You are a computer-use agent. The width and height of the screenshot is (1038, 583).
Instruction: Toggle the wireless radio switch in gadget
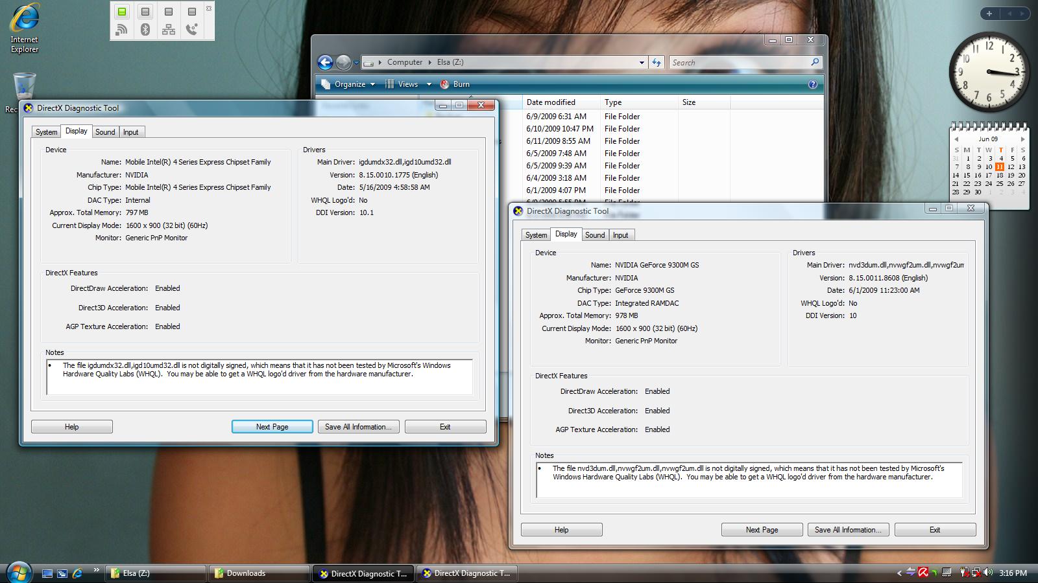[x=122, y=12]
